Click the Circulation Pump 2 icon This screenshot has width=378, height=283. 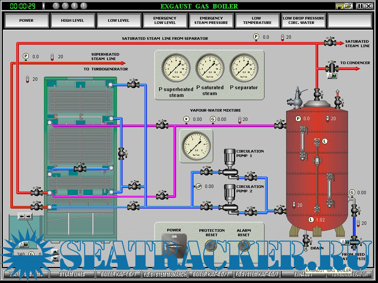[230, 199]
